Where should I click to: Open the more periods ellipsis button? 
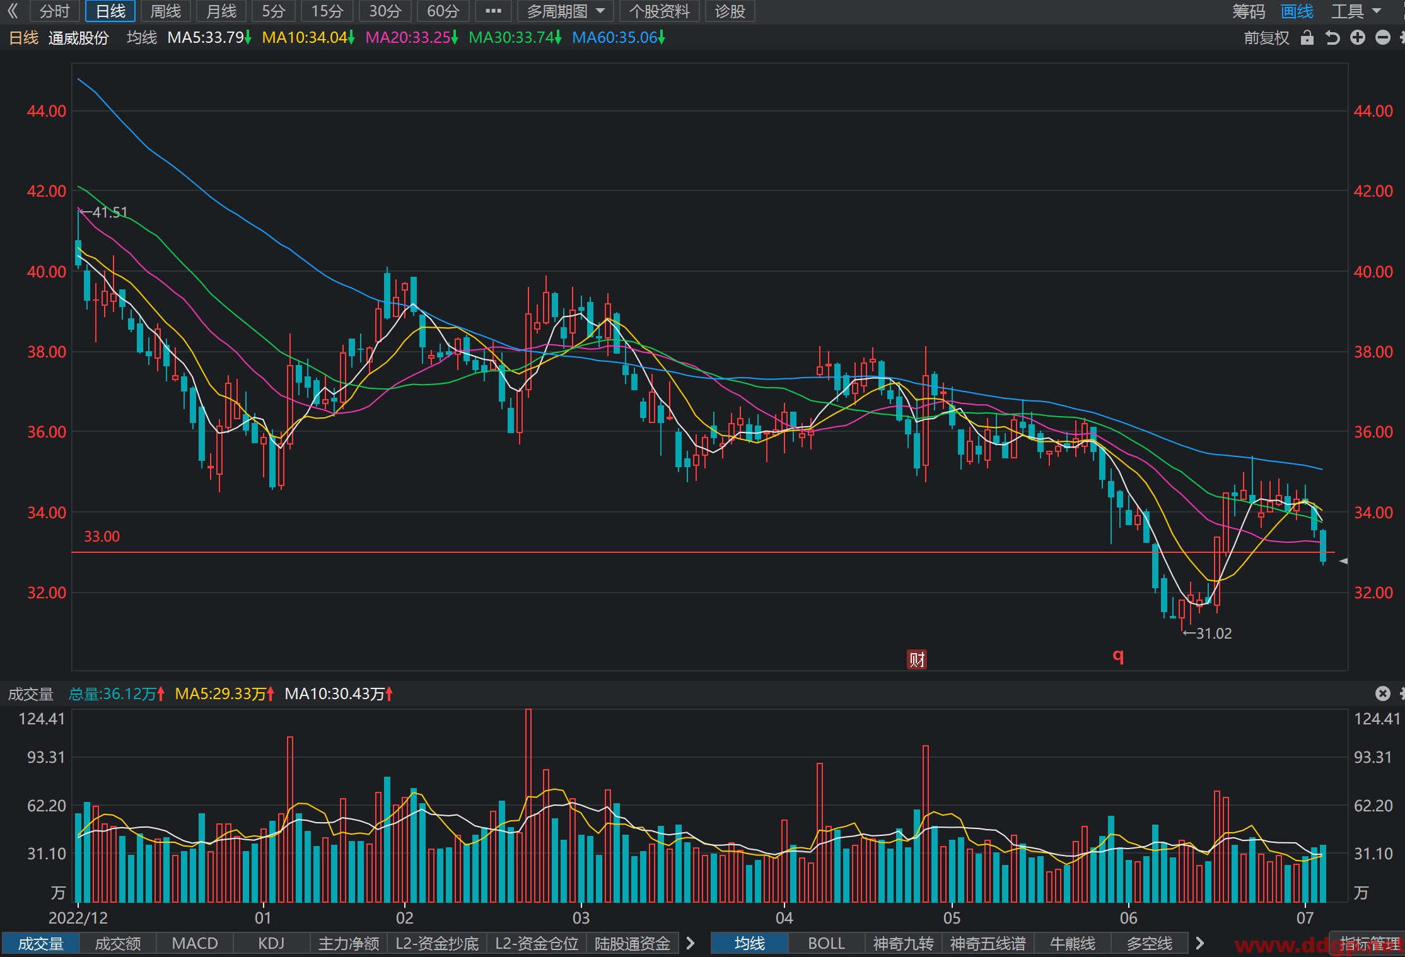point(493,11)
